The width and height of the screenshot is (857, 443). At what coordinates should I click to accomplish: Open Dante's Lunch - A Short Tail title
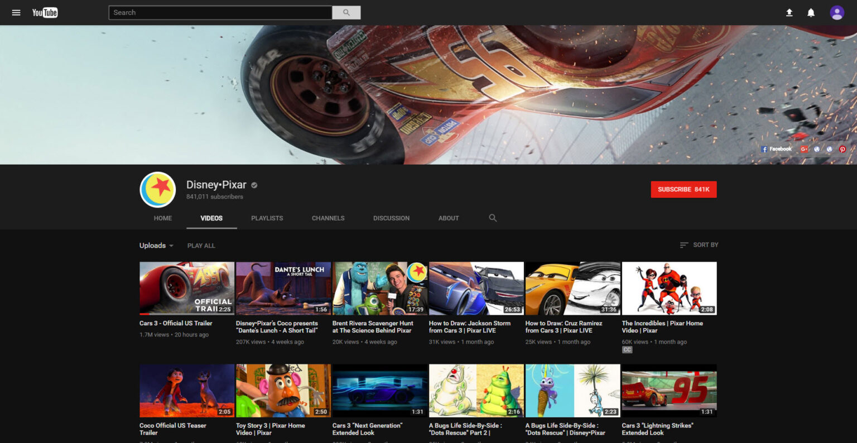[x=277, y=327]
